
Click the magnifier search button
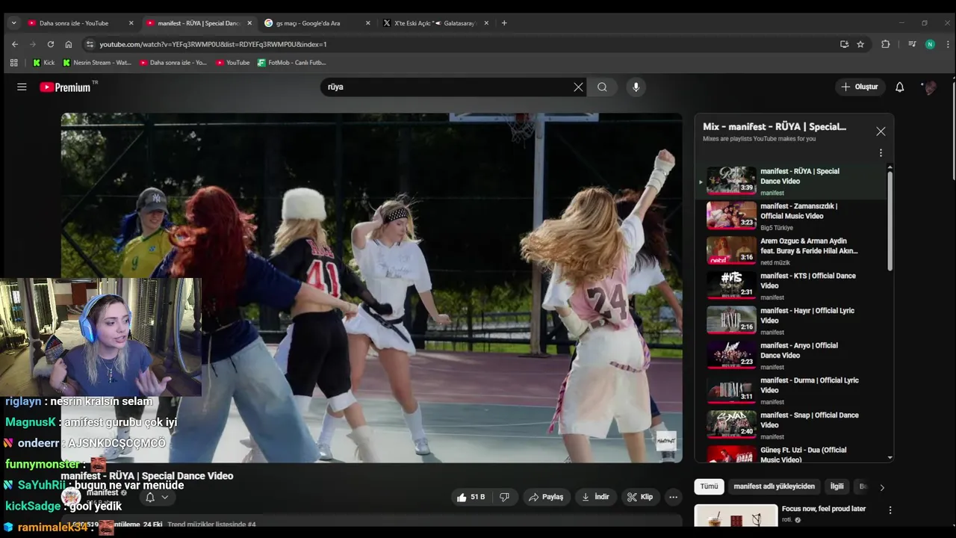tap(602, 87)
